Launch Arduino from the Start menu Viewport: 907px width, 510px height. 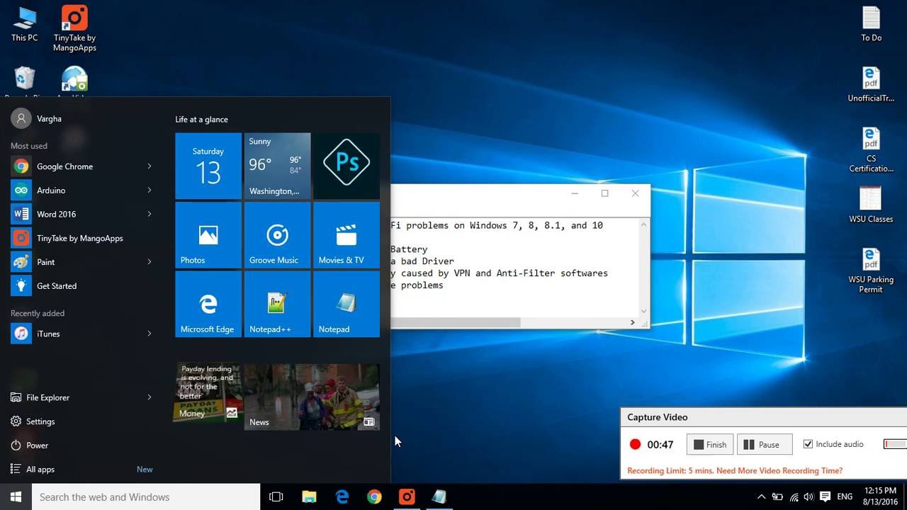click(x=81, y=191)
